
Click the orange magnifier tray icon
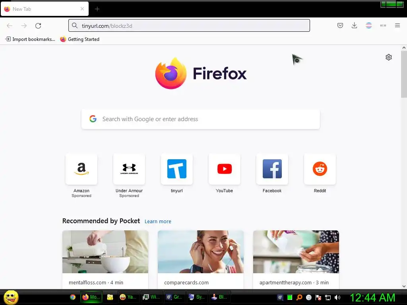point(299,297)
